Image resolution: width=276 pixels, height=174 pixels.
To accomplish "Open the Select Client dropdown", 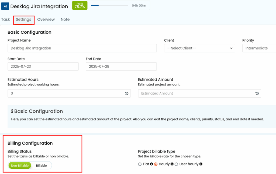I will [199, 48].
